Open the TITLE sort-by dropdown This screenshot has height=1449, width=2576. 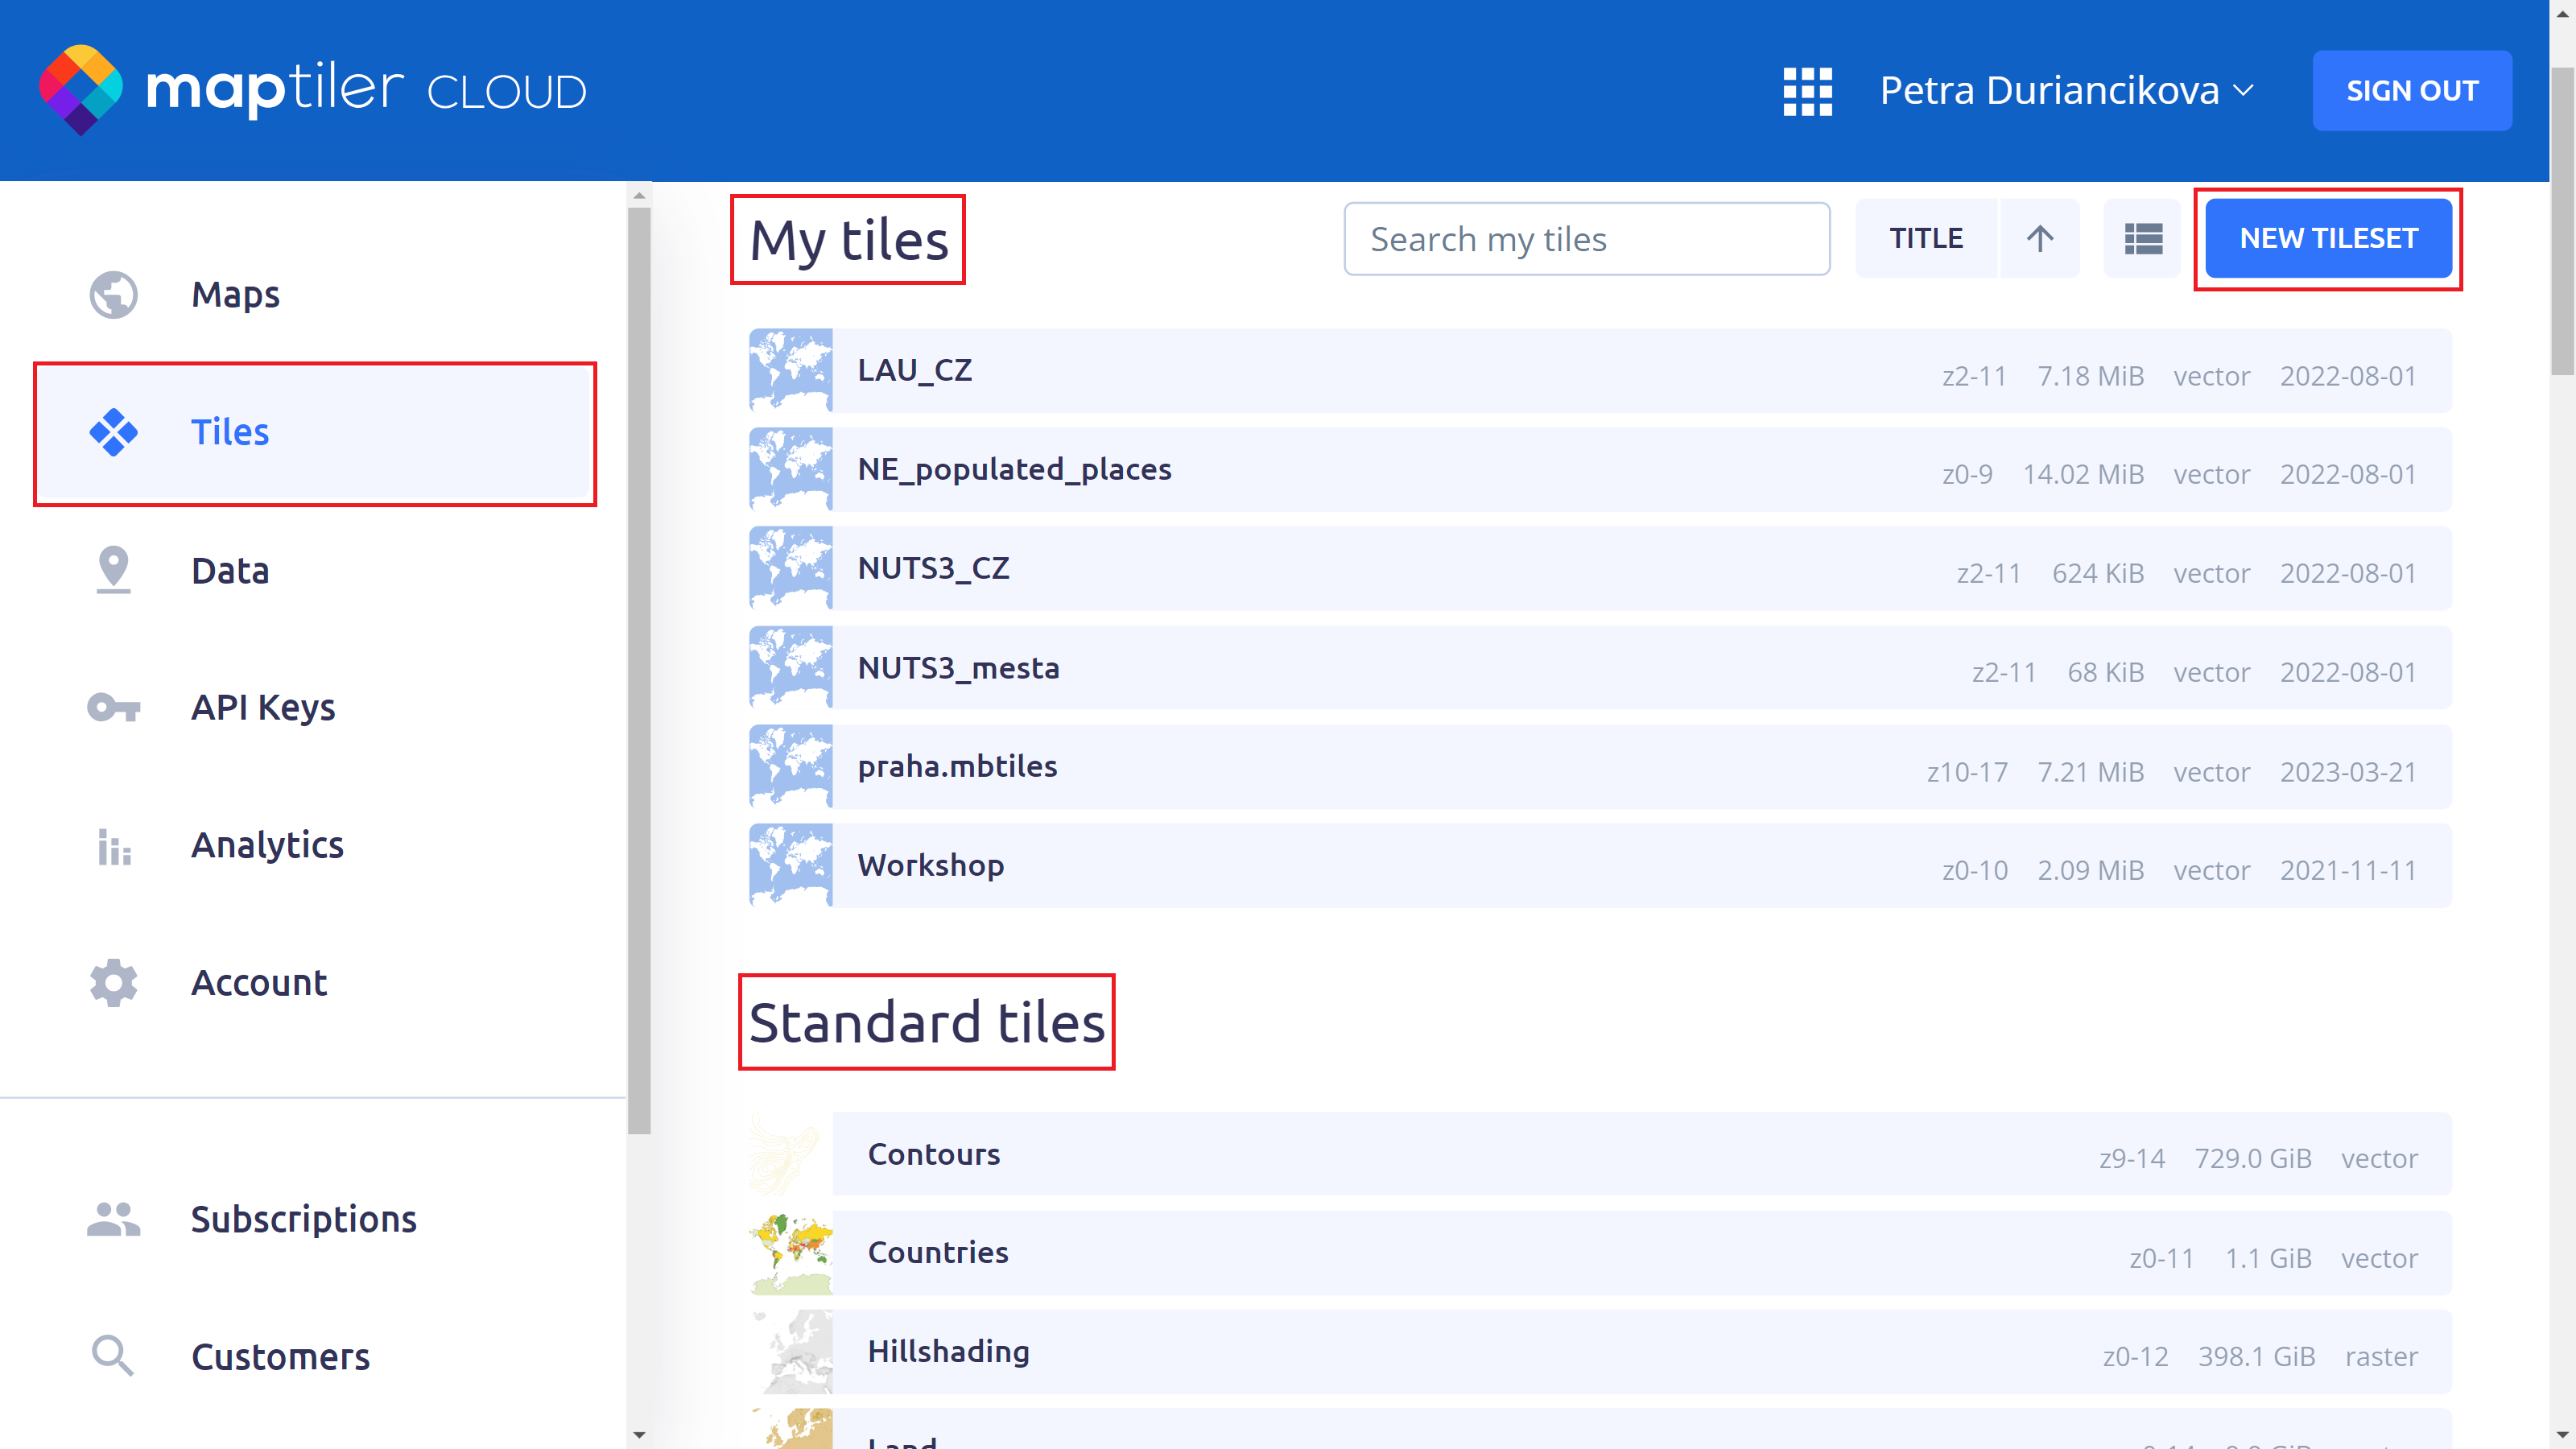coord(1925,239)
